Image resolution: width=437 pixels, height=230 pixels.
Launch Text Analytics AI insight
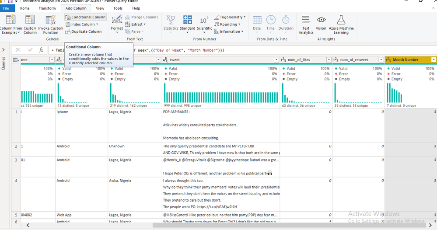coord(306,24)
